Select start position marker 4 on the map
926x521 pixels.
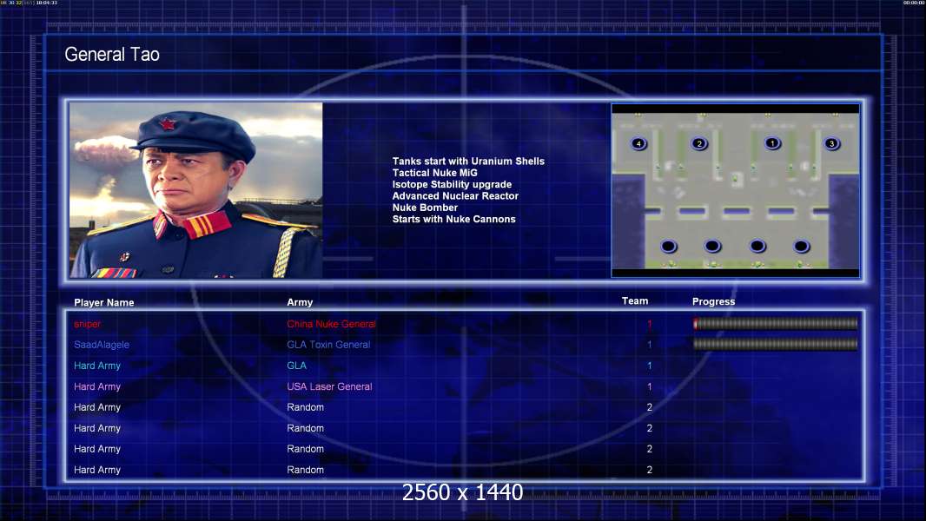[x=638, y=144]
